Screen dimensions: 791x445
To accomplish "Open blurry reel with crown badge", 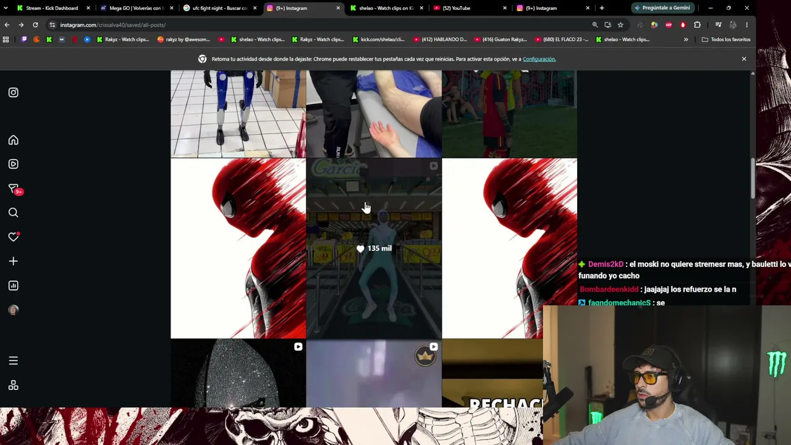I will point(374,374).
